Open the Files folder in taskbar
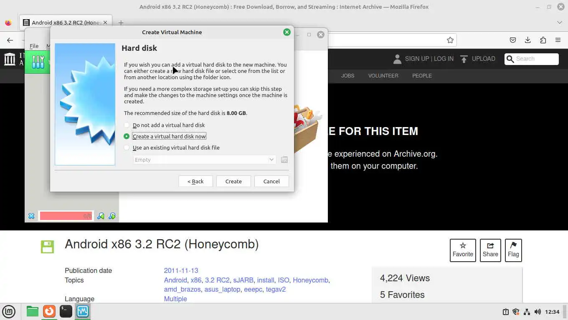This screenshot has height=320, width=568. tap(32, 311)
